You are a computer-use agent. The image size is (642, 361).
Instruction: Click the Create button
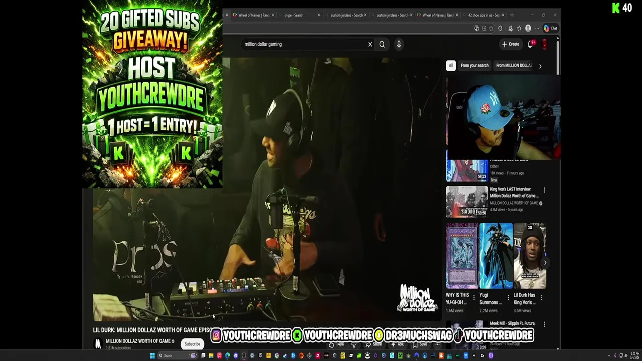pos(511,44)
